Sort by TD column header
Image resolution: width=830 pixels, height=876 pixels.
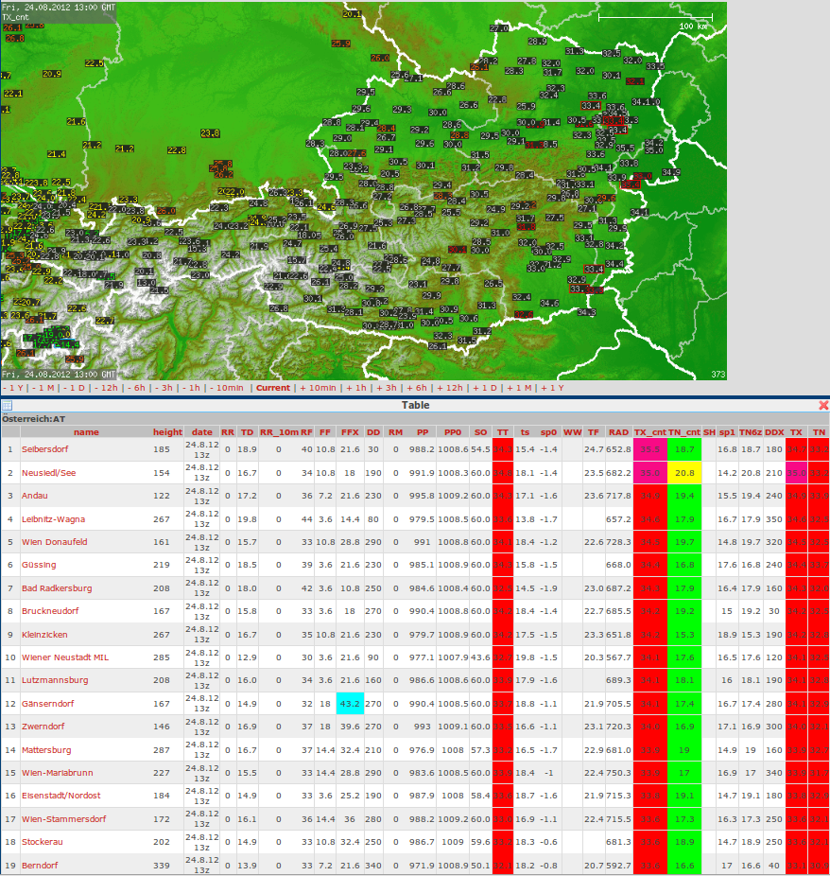coord(248,432)
